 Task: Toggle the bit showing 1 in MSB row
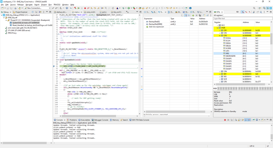pyautogui.click(x=260, y=89)
